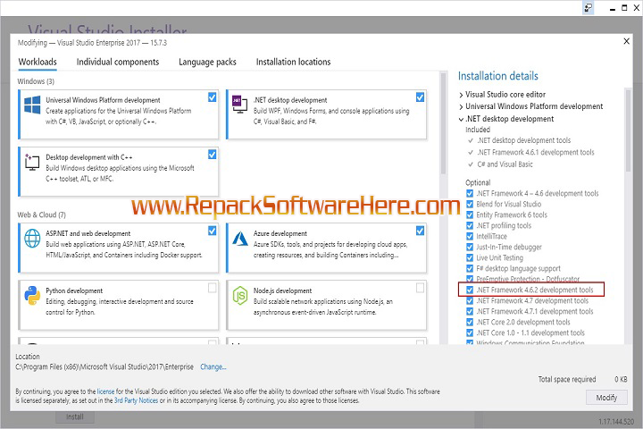This screenshot has height=429, width=643.
Task: Click the 'Web & Cloud (7)' section header
Action: (41, 214)
